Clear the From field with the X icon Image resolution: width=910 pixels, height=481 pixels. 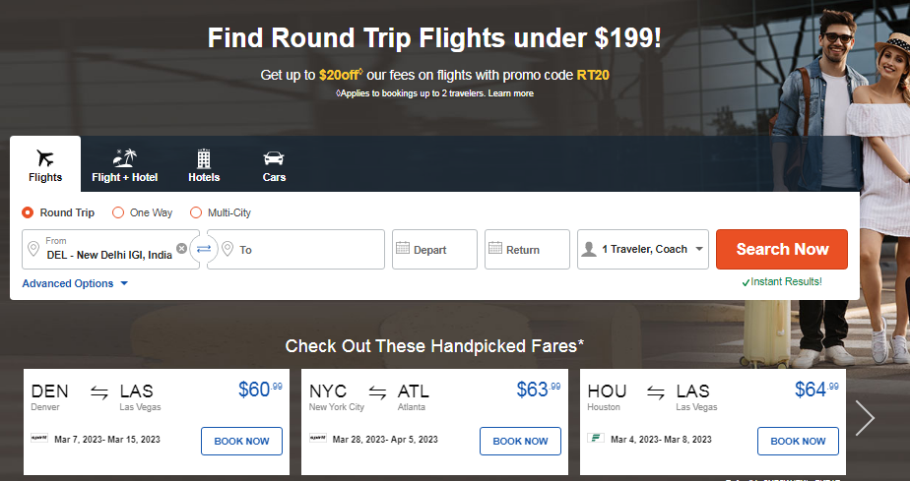(181, 248)
